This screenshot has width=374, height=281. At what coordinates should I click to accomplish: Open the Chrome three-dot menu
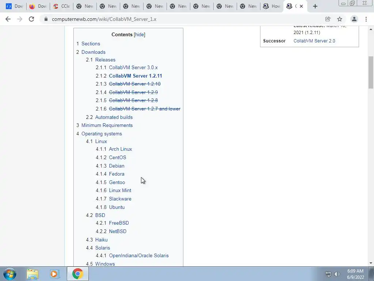(366, 19)
